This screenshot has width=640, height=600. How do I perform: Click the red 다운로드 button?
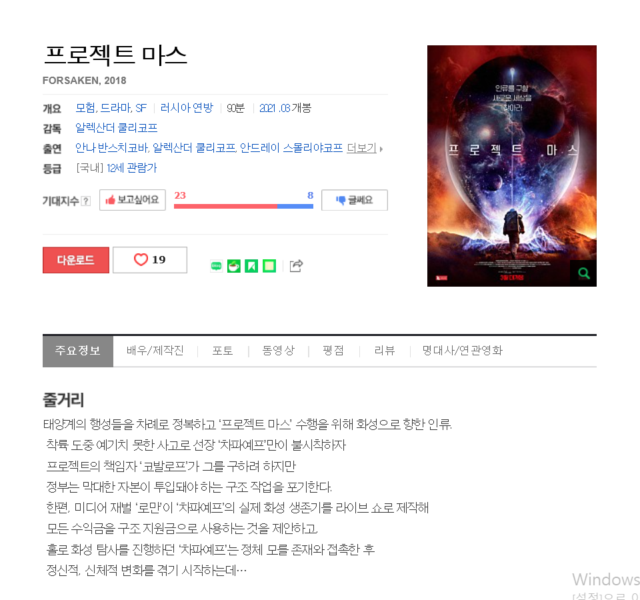click(x=76, y=259)
